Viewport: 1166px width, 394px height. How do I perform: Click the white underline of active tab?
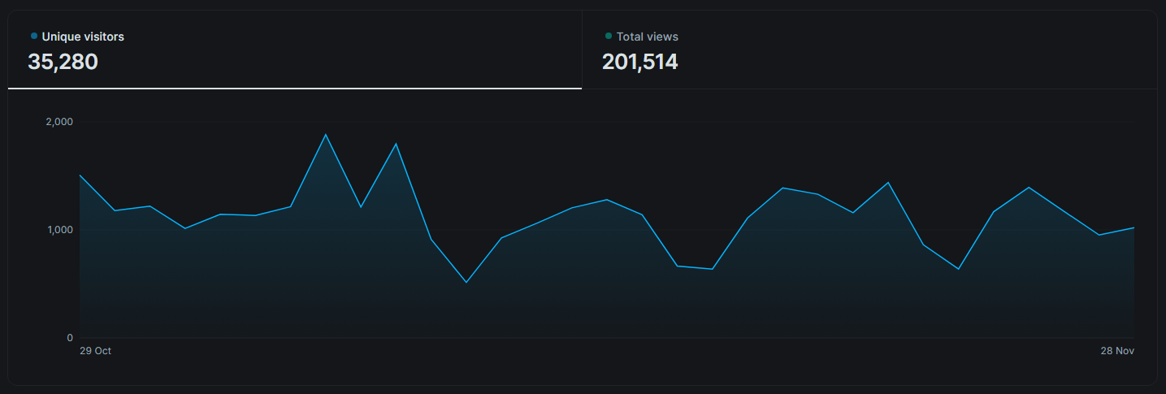[x=294, y=88]
